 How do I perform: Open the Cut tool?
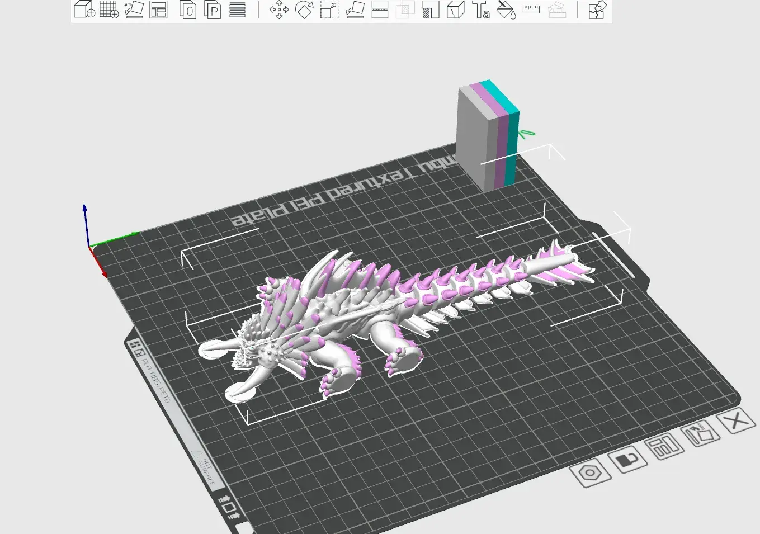pos(380,10)
